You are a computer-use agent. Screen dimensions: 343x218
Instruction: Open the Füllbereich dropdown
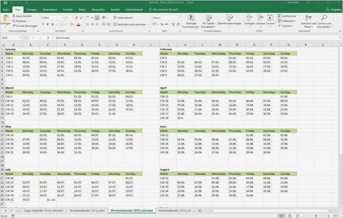coord(287,21)
